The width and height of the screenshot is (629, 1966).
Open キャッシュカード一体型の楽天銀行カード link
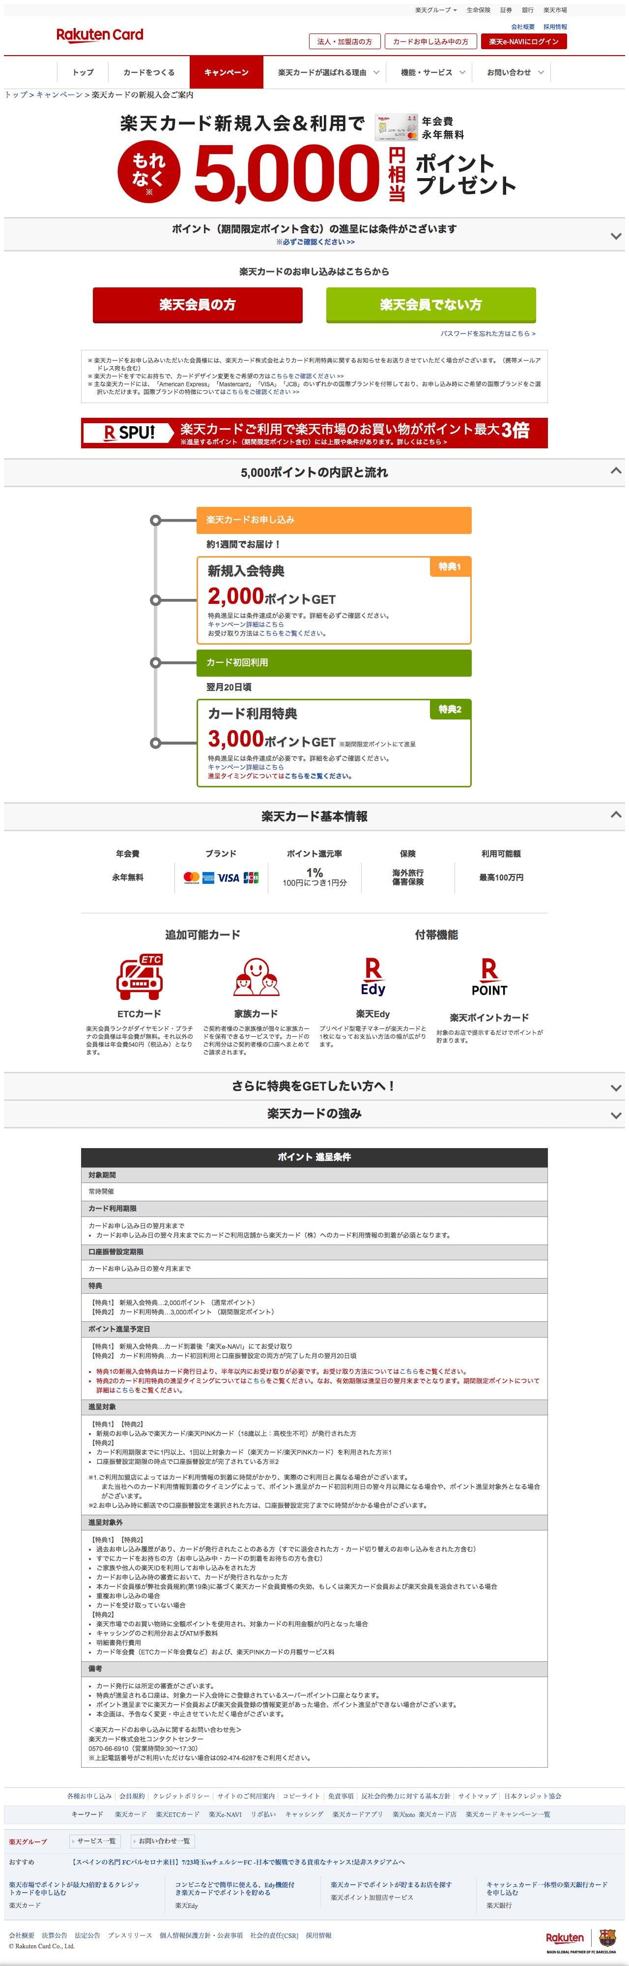546,1888
